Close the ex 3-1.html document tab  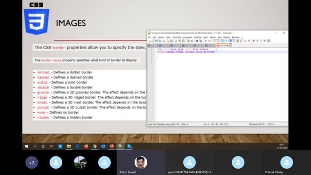point(230,45)
